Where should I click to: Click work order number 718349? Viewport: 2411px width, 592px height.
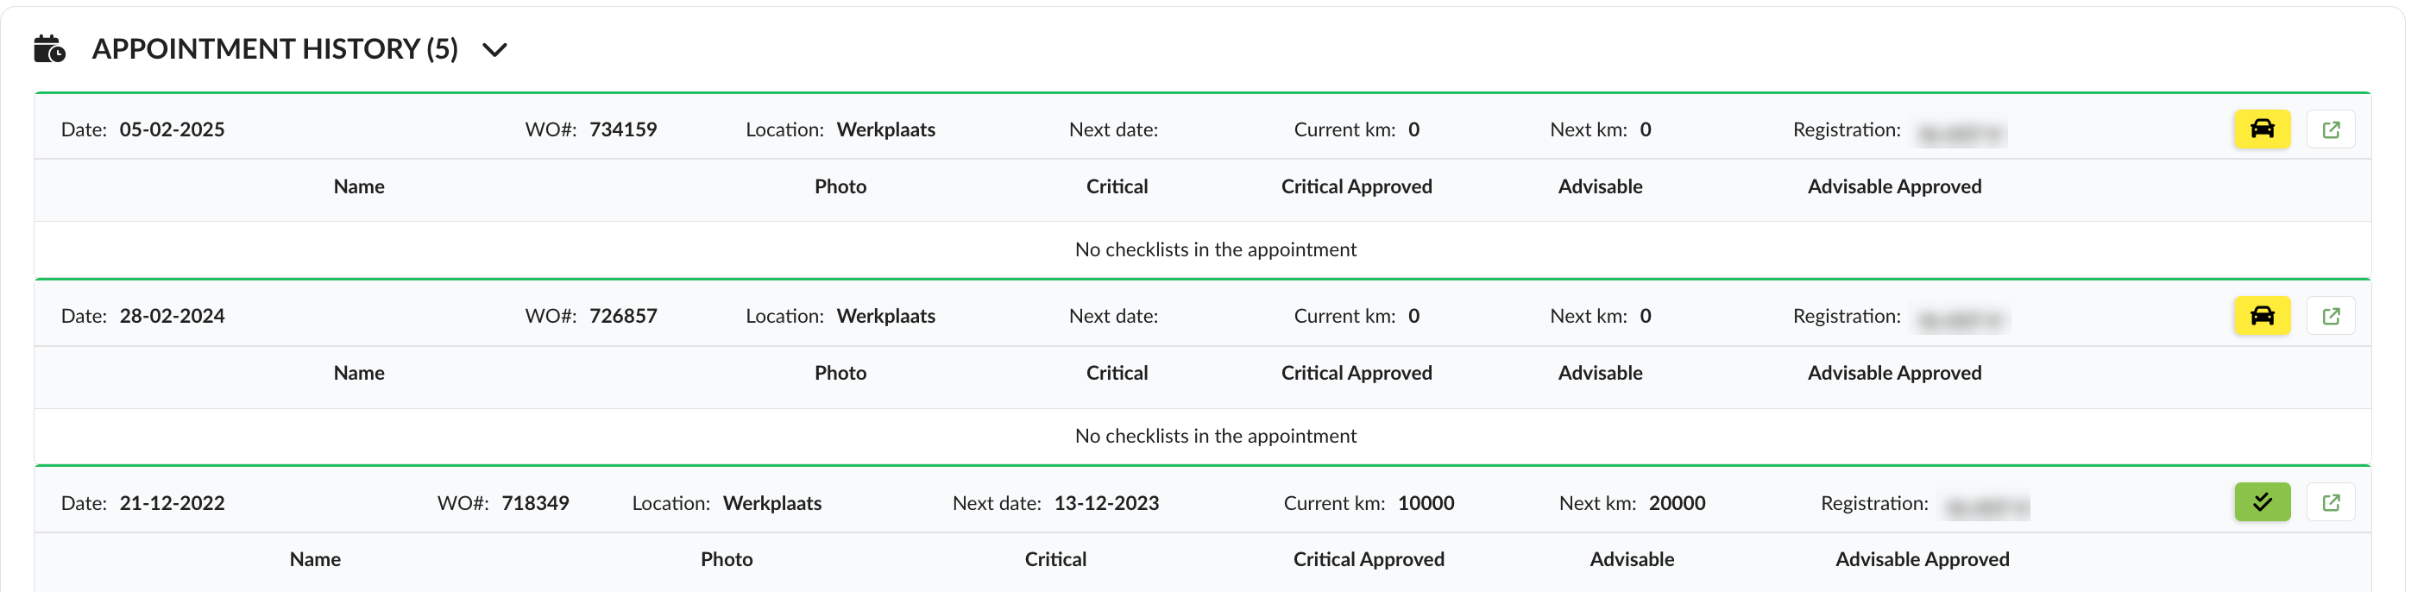click(534, 503)
